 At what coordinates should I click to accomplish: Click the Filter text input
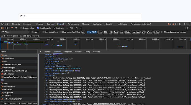point(15,32)
